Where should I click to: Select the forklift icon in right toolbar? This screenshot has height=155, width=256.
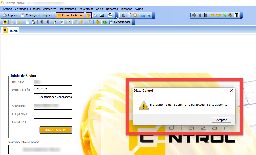point(230,15)
